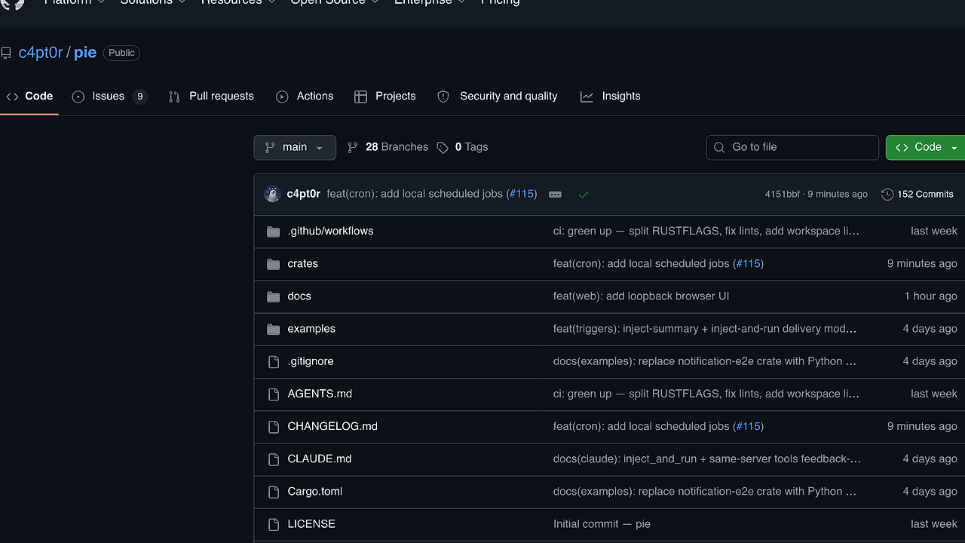
Task: Expand the commit message ellipsis details
Action: 555,195
